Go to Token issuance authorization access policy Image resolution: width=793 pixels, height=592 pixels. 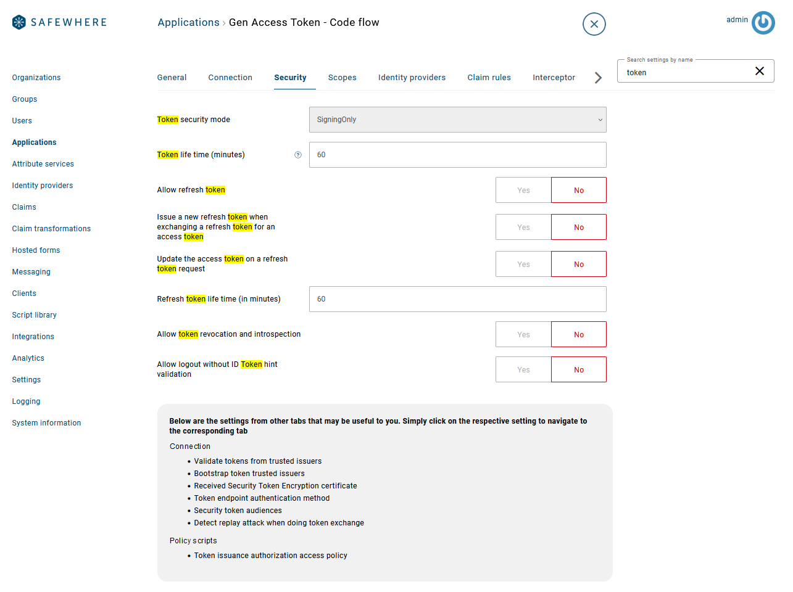coord(270,556)
